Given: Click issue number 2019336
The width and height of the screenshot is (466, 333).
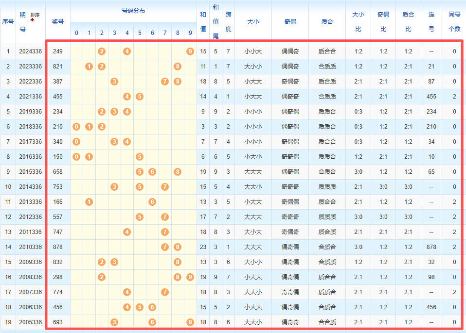Looking at the screenshot, I should pyautogui.click(x=30, y=111).
